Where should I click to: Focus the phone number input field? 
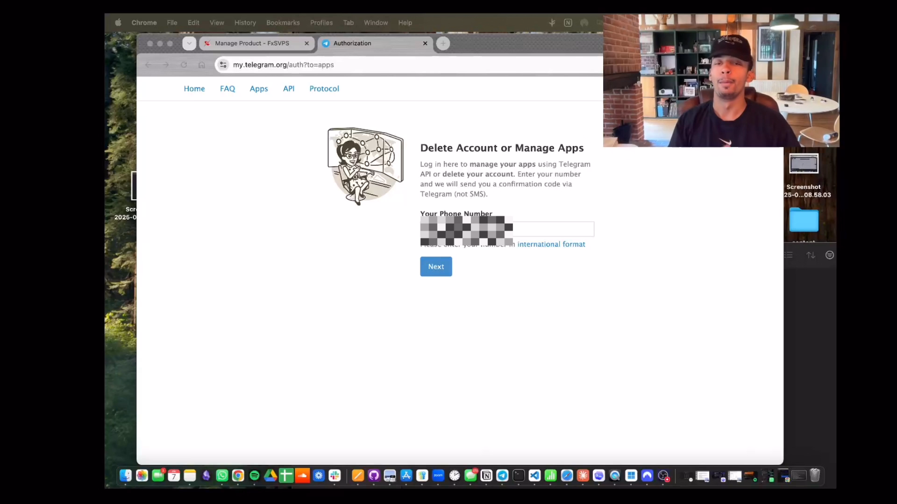tap(507, 229)
